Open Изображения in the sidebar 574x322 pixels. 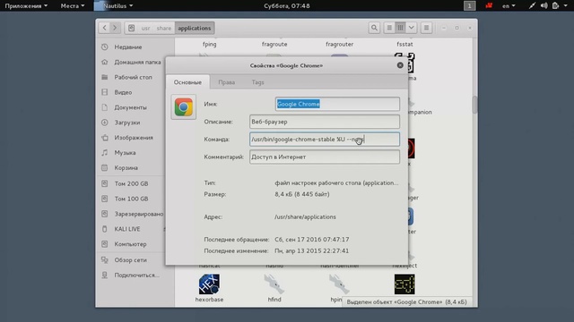click(134, 138)
